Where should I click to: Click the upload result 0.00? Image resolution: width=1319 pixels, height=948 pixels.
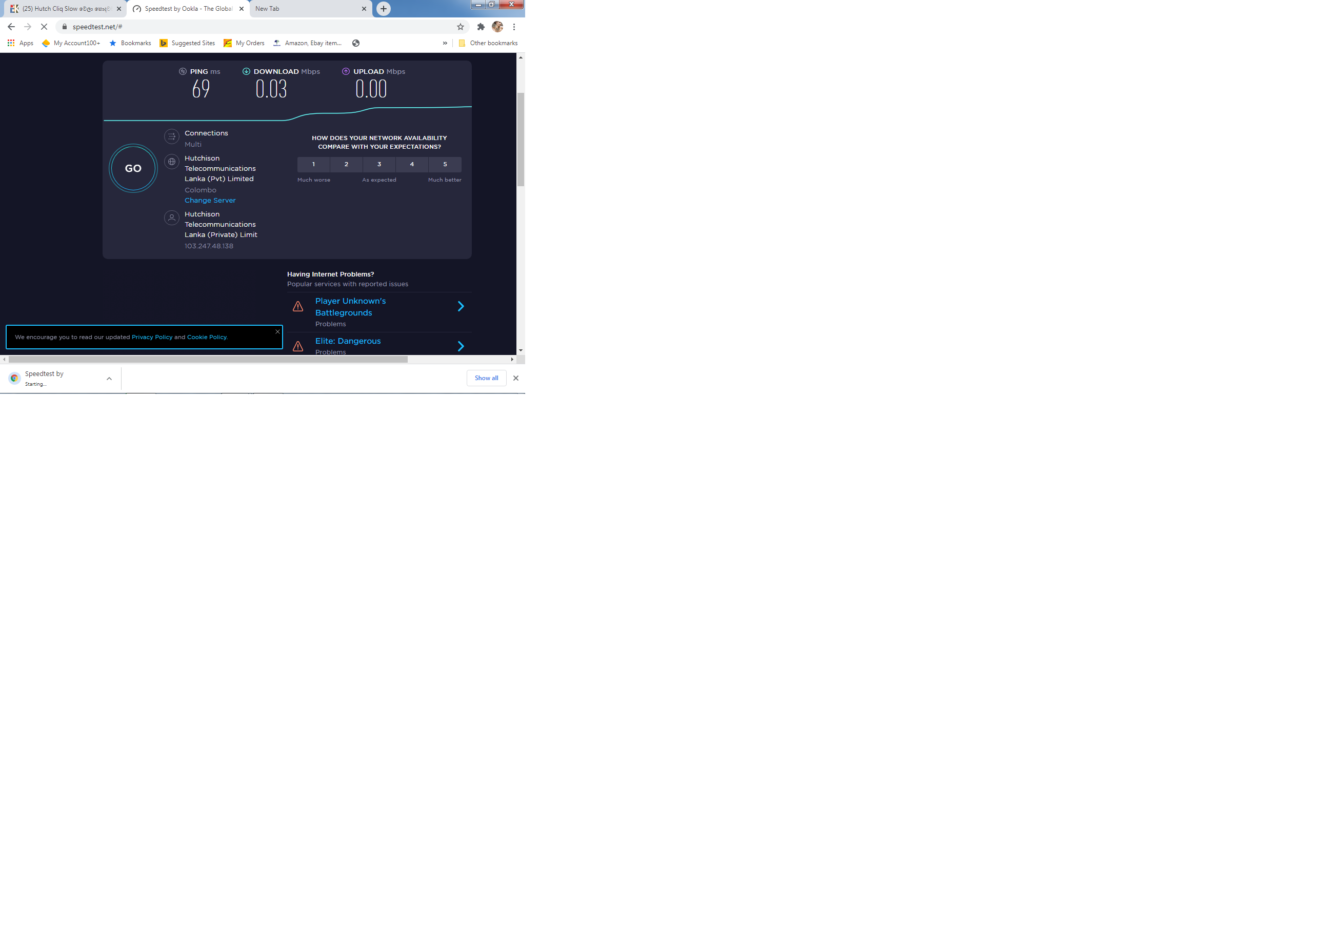click(x=371, y=89)
